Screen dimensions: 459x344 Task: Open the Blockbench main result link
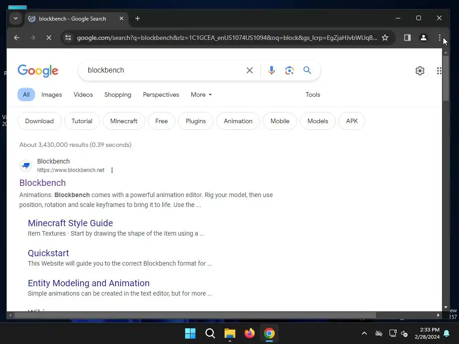(x=43, y=183)
